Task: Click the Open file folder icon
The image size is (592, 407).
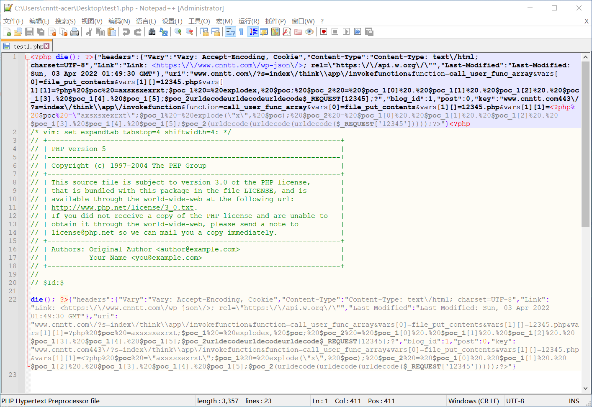Action: point(18,32)
